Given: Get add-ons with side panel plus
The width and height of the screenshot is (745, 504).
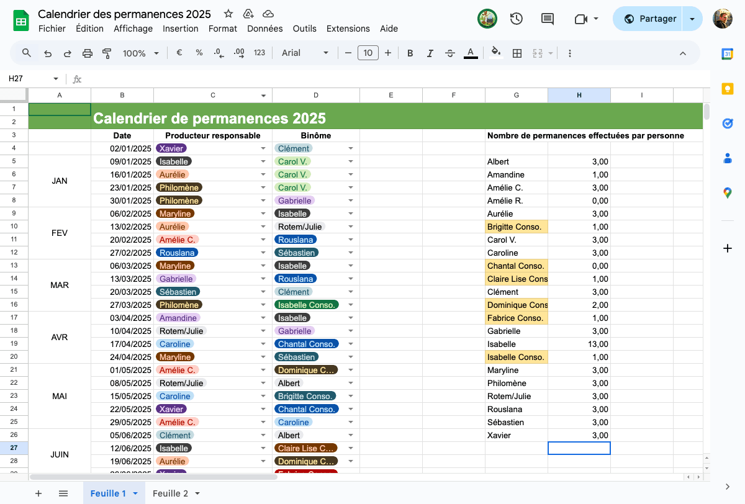Looking at the screenshot, I should 728,248.
